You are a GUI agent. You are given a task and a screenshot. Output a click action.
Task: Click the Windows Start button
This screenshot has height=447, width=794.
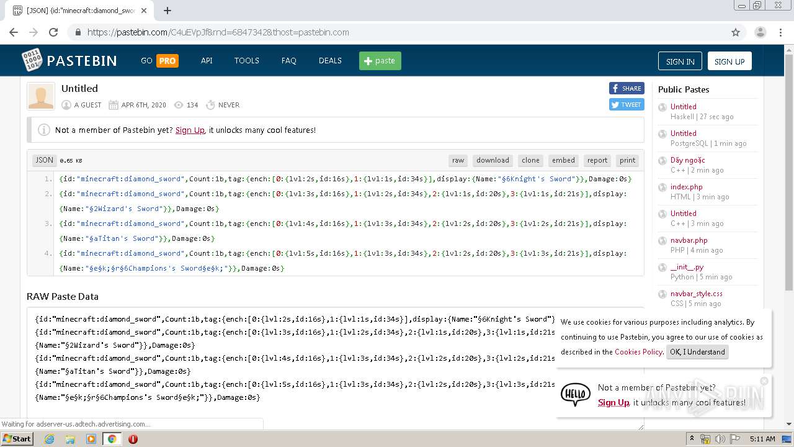17,439
